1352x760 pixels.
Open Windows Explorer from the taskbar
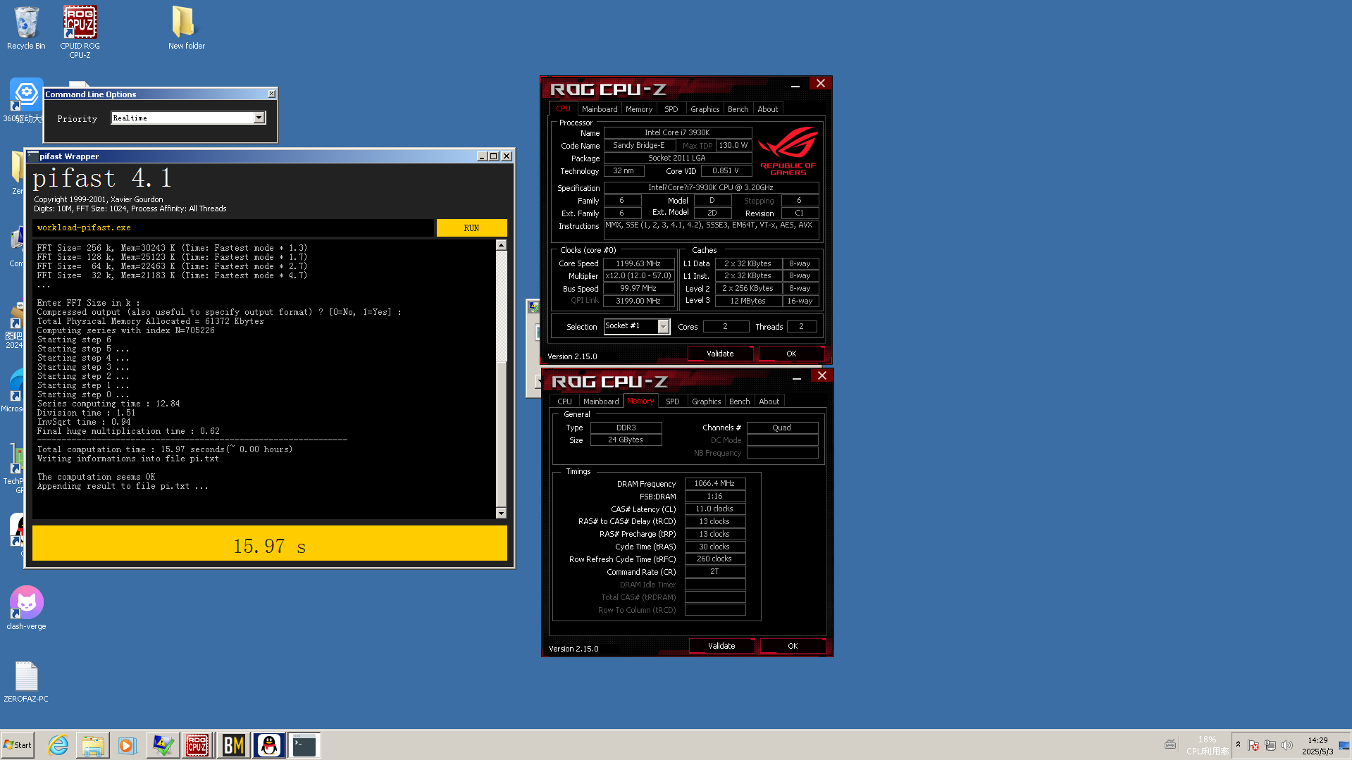(x=92, y=745)
